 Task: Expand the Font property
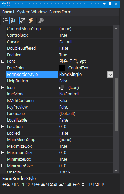[3, 61]
